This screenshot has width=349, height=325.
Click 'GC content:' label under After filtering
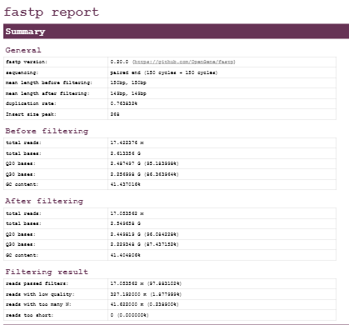click(x=22, y=255)
